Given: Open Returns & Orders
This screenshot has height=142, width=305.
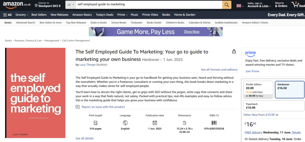Looking at the screenshot, I should point(281,5).
